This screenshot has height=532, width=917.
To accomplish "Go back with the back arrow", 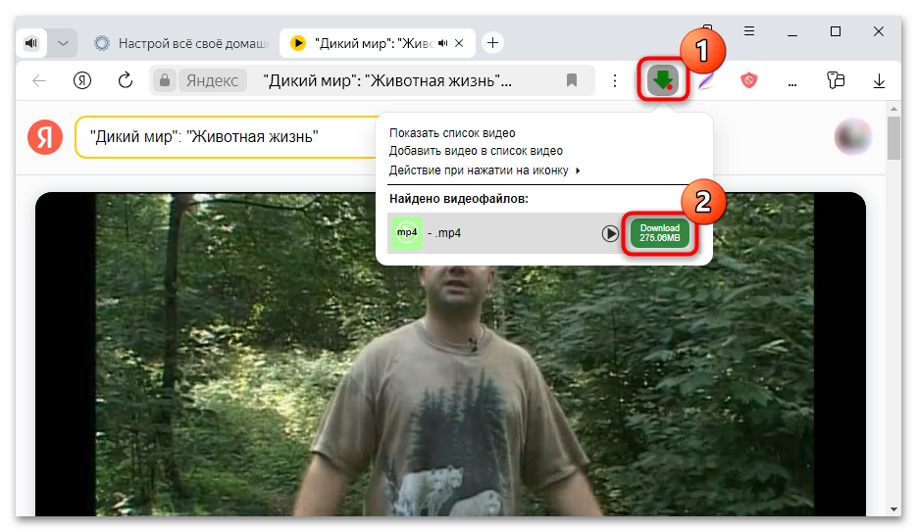I will point(39,80).
